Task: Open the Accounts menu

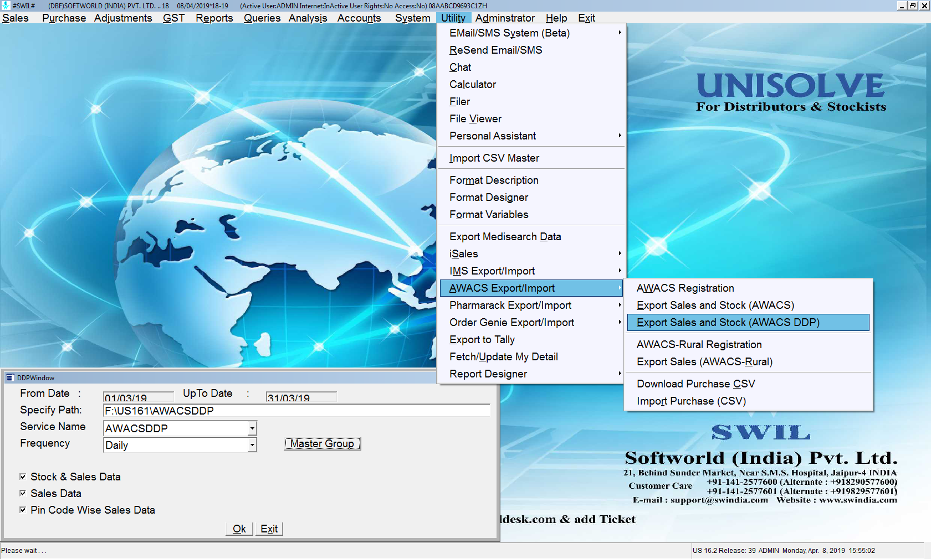Action: [x=359, y=18]
